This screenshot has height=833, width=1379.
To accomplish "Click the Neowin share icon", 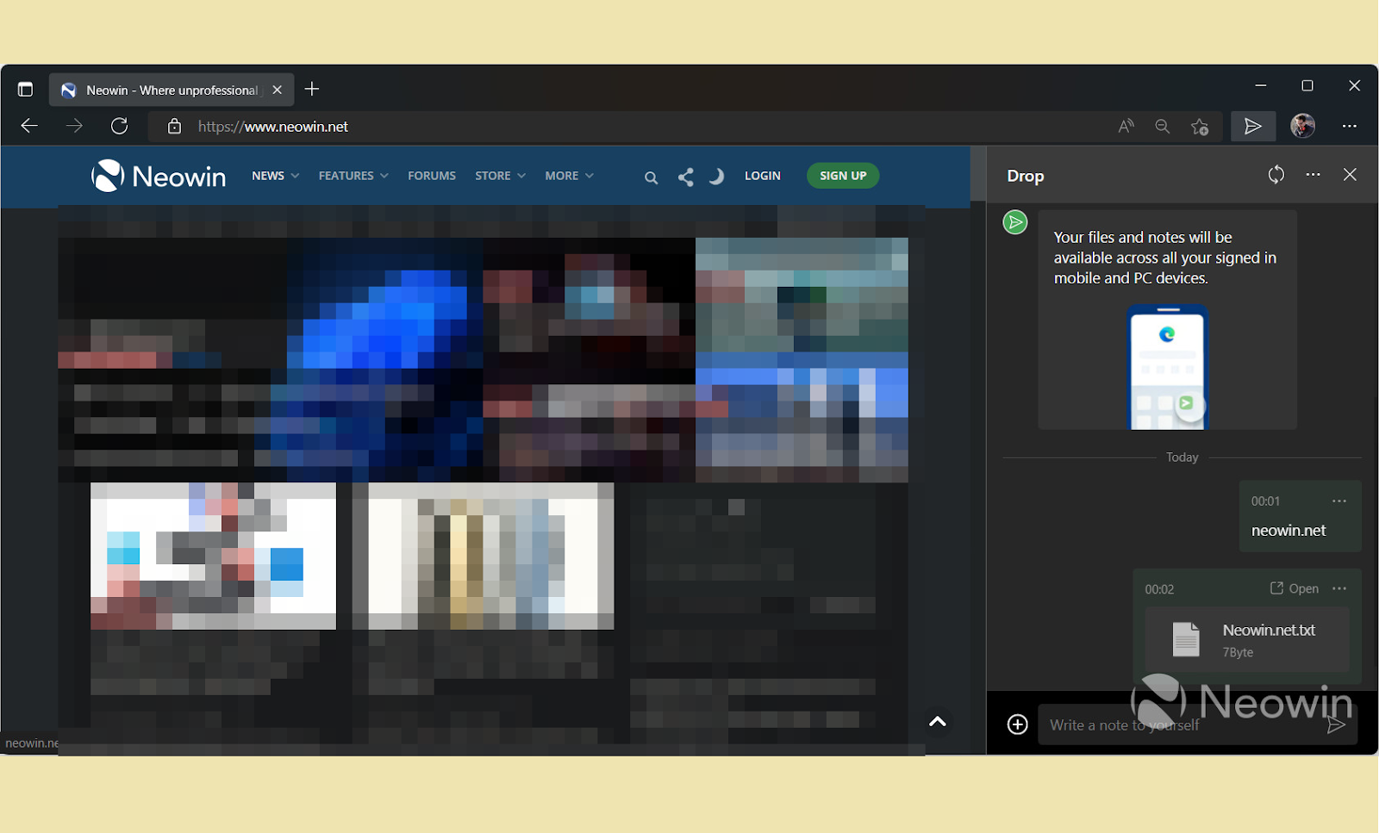I will pyautogui.click(x=686, y=177).
